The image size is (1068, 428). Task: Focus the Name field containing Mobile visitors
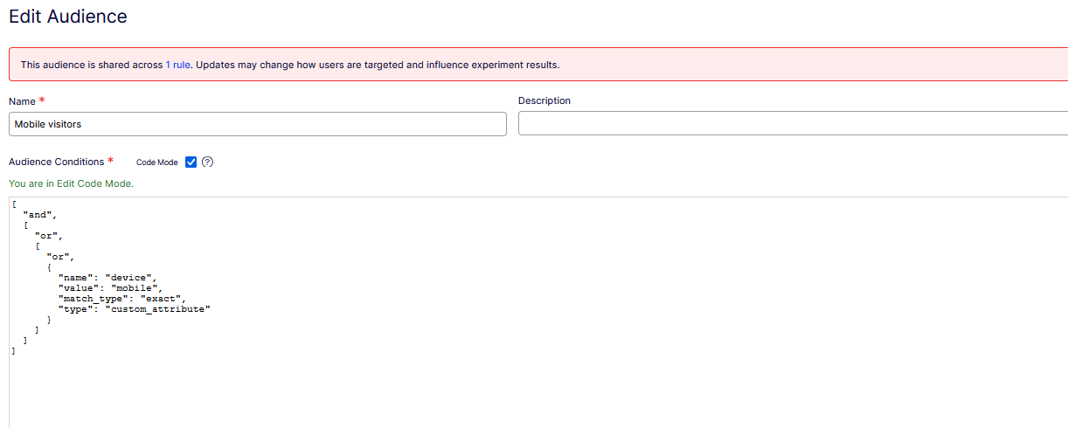[x=258, y=124]
